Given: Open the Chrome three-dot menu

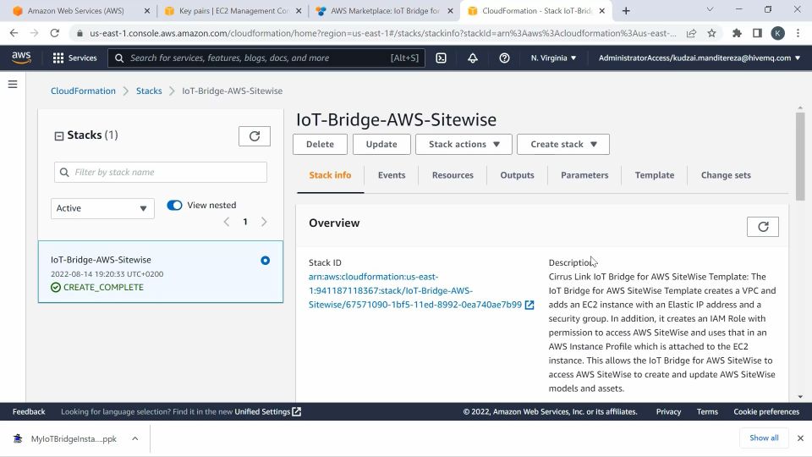Looking at the screenshot, I should pyautogui.click(x=798, y=33).
